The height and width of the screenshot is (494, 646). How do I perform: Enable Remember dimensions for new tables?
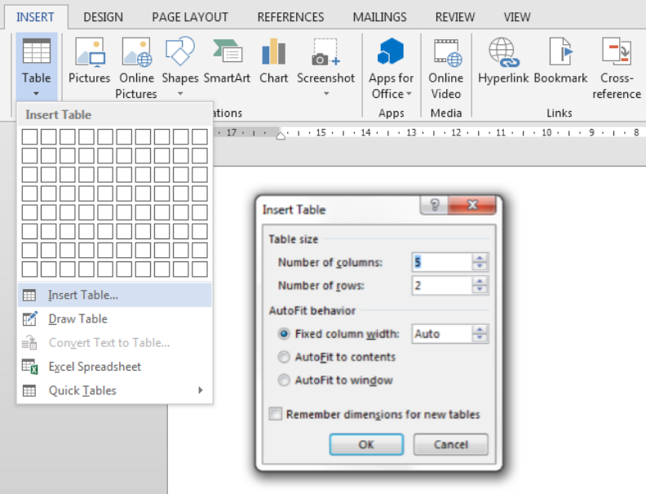[x=276, y=415]
